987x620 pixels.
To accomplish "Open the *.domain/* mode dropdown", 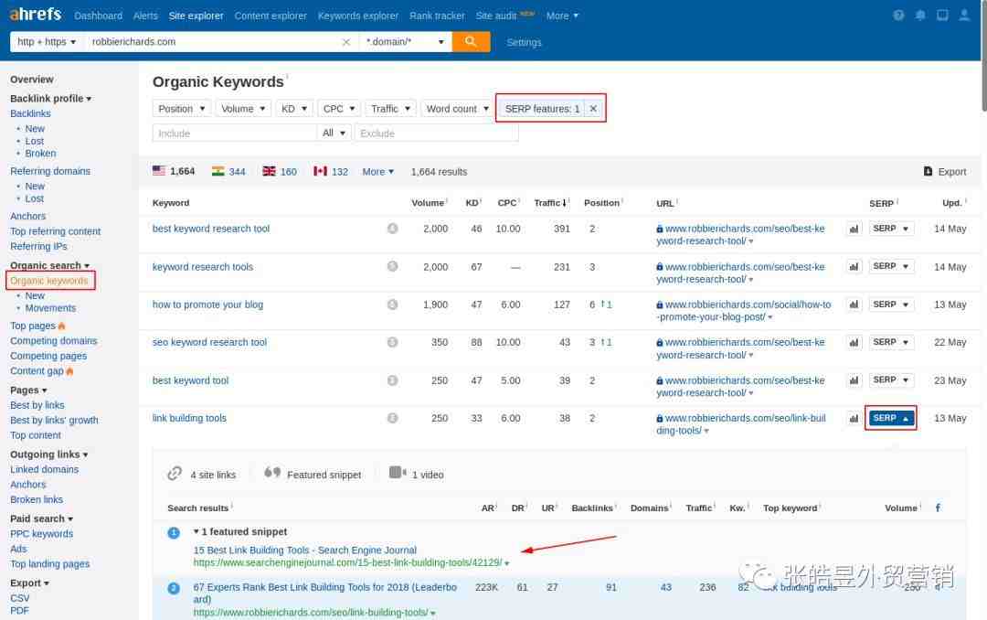I will (x=406, y=41).
